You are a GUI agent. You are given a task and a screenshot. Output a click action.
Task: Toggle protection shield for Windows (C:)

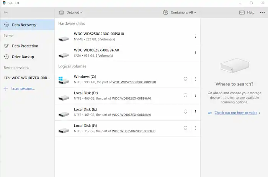pos(185,79)
